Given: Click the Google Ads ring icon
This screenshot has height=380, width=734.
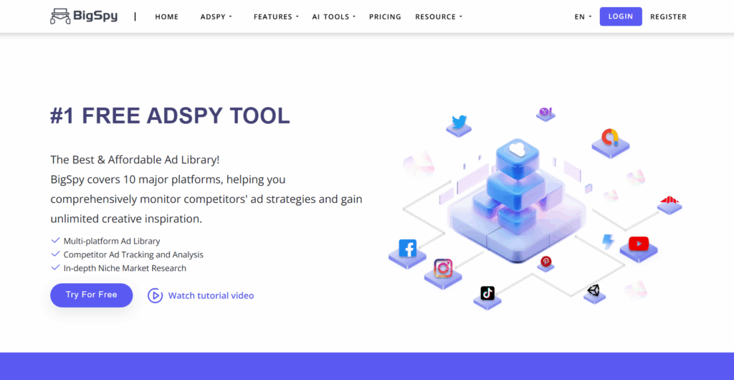Looking at the screenshot, I should coord(610,137).
